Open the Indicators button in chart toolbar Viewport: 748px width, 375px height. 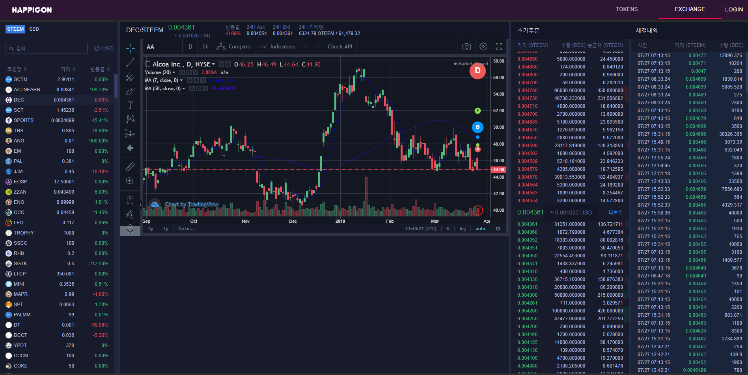click(x=277, y=46)
